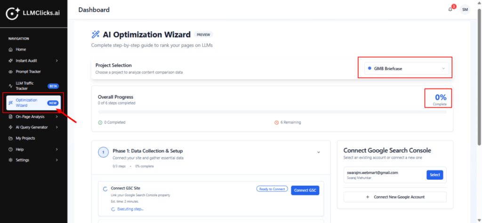Collapse the Phase 1 Data Collection section
This screenshot has width=482, height=223.
click(x=318, y=152)
